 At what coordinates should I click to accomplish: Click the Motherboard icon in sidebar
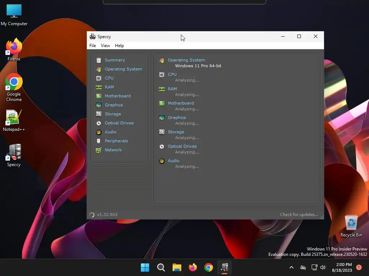pyautogui.click(x=99, y=96)
